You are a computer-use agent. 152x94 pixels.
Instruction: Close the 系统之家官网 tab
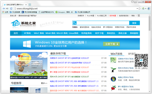pyautogui.click(x=26, y=5)
